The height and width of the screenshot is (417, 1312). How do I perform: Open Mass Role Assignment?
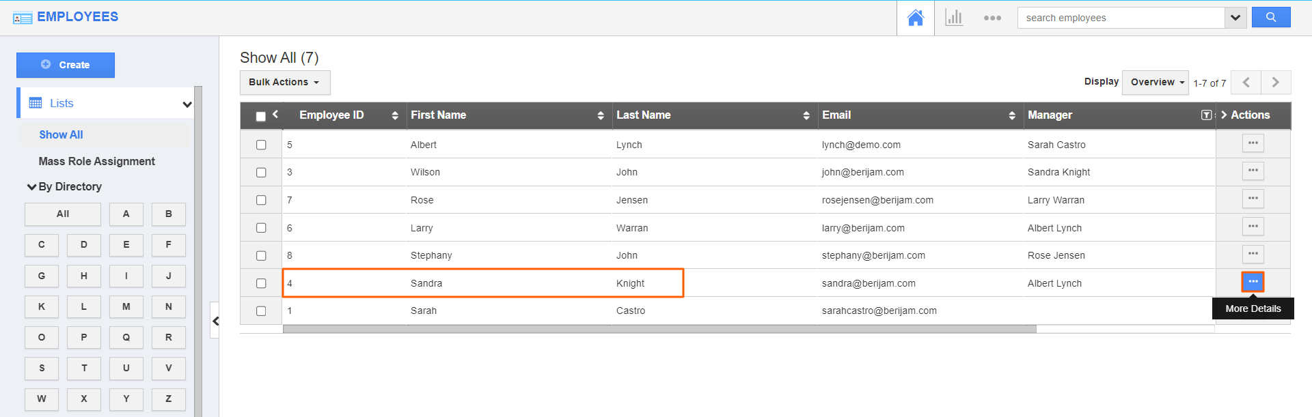[x=96, y=162]
